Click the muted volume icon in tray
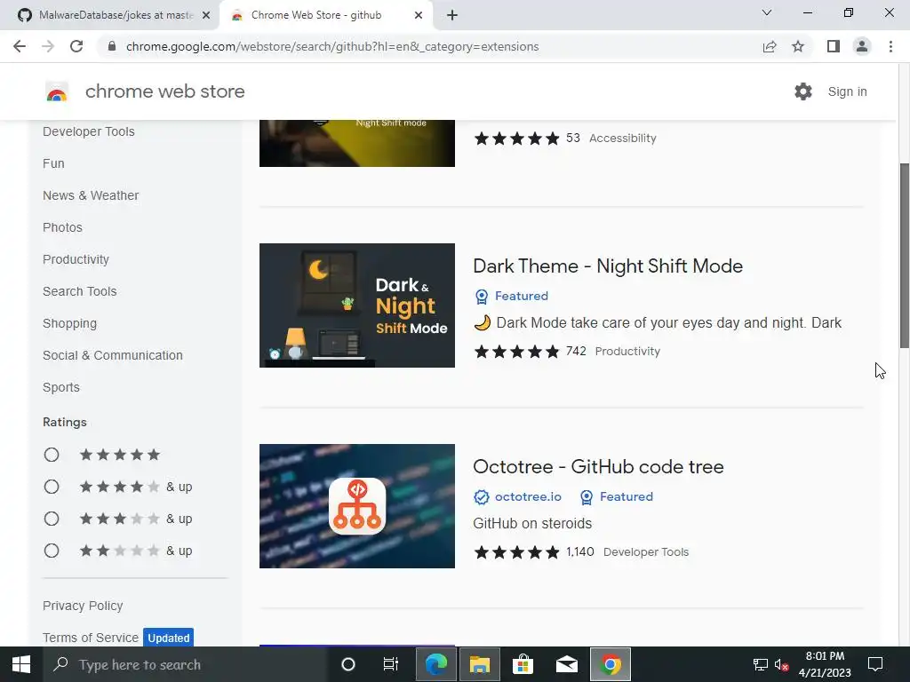The height and width of the screenshot is (682, 910). pos(781,664)
